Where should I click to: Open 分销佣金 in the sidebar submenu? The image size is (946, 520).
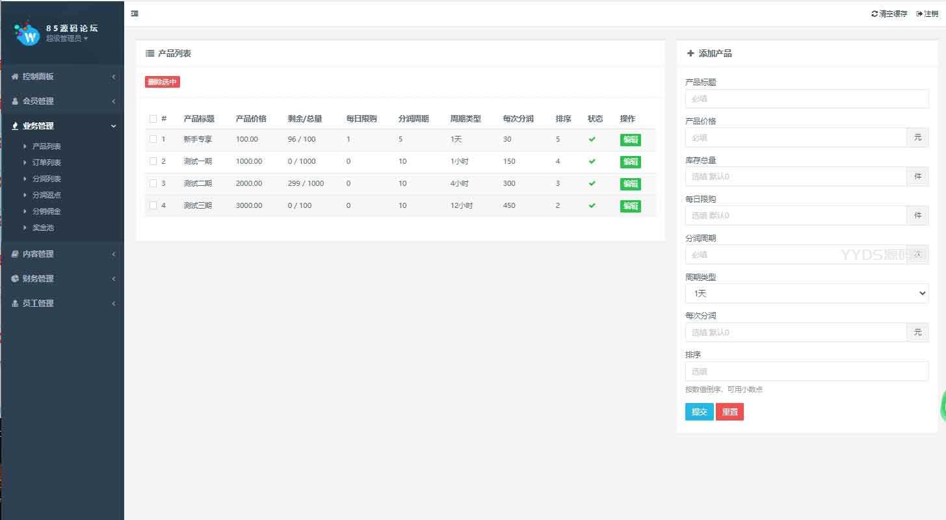(46, 211)
